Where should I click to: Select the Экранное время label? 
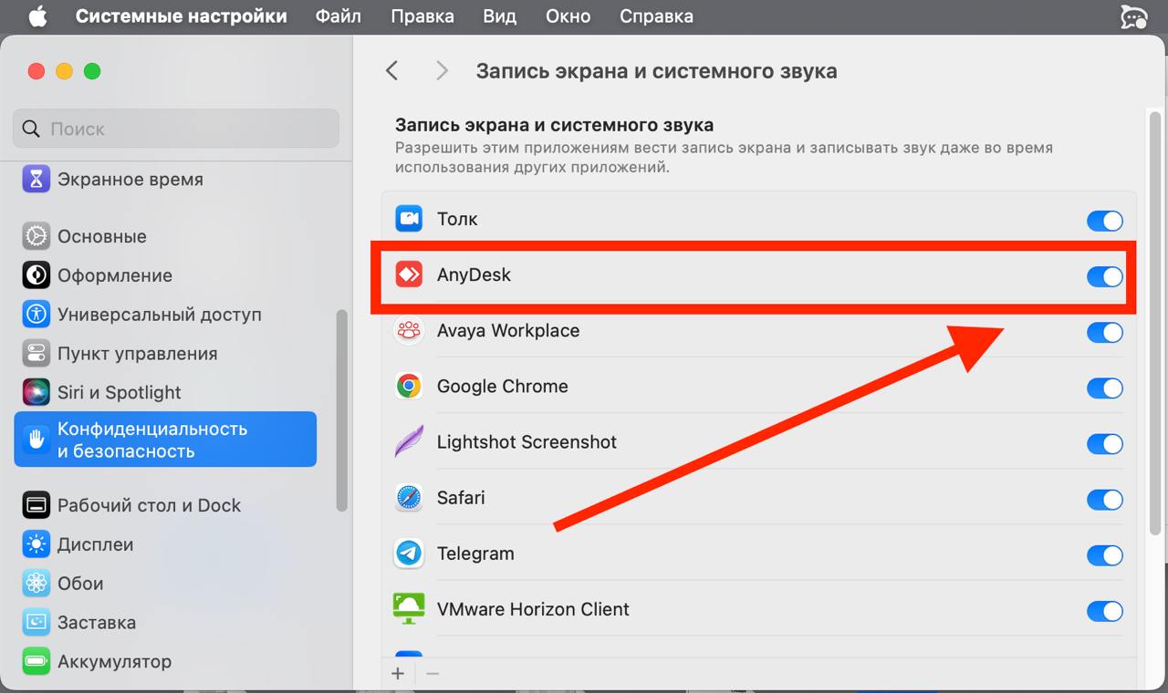(x=130, y=180)
